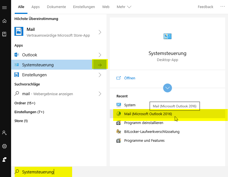228x177 pixels.
Task: Expand the Outlook result arrow
Action: click(100, 55)
